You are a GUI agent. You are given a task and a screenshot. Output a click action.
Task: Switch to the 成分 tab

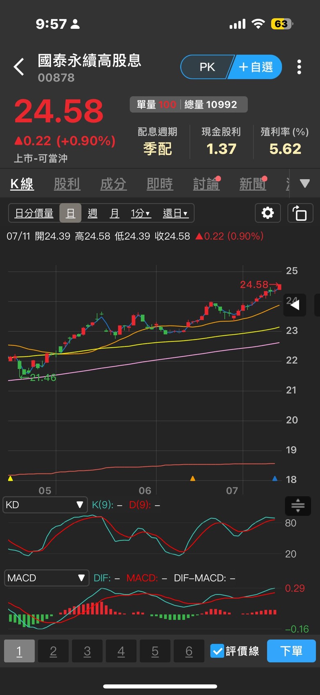click(x=113, y=184)
